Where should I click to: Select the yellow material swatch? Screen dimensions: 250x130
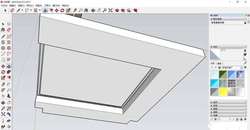click(x=223, y=92)
